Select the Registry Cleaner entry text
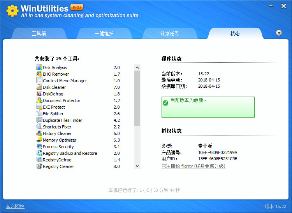 [58, 166]
